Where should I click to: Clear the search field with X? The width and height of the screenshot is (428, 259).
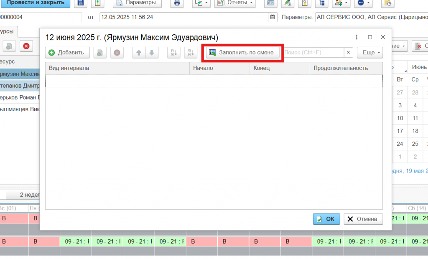[349, 53]
